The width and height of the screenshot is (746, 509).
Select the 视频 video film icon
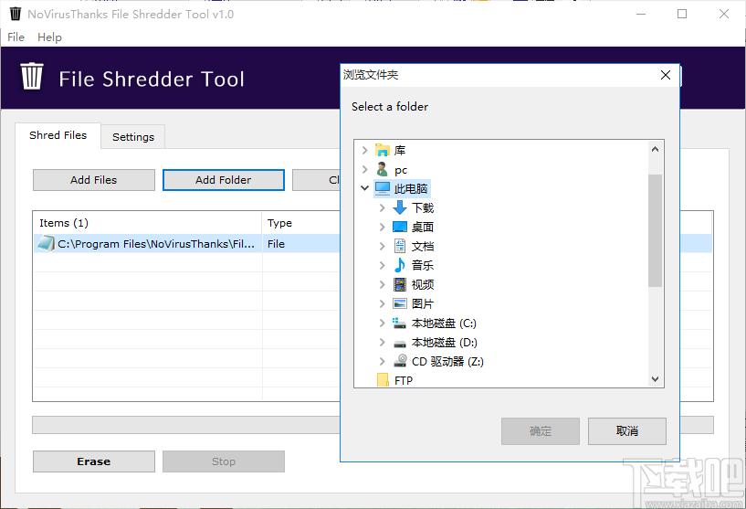click(x=400, y=284)
